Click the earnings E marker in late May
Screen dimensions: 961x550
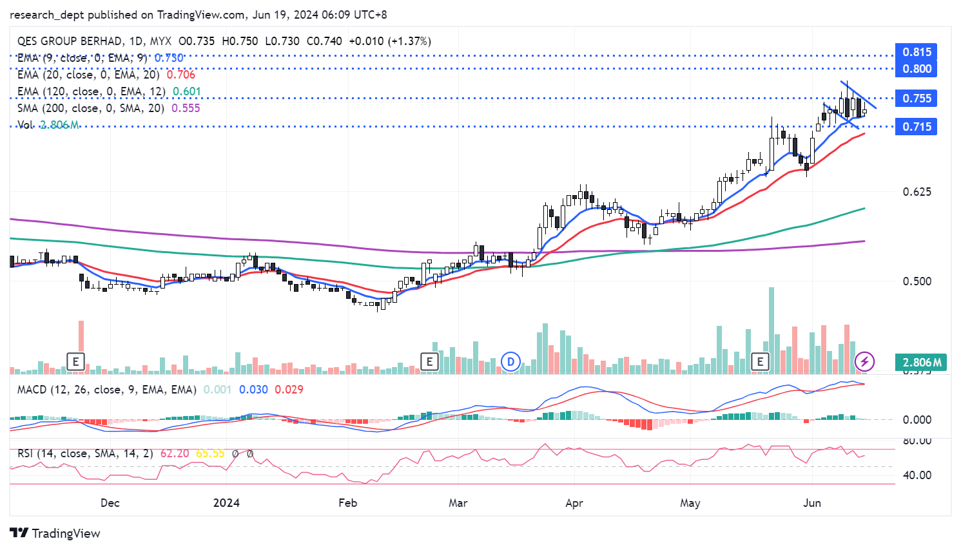point(761,361)
